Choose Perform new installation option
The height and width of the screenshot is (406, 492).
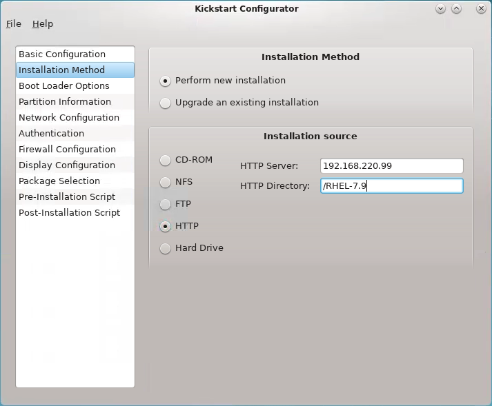[166, 81]
